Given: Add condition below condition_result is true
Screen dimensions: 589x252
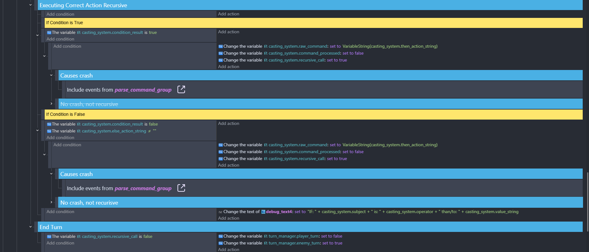Looking at the screenshot, I should click(60, 39).
